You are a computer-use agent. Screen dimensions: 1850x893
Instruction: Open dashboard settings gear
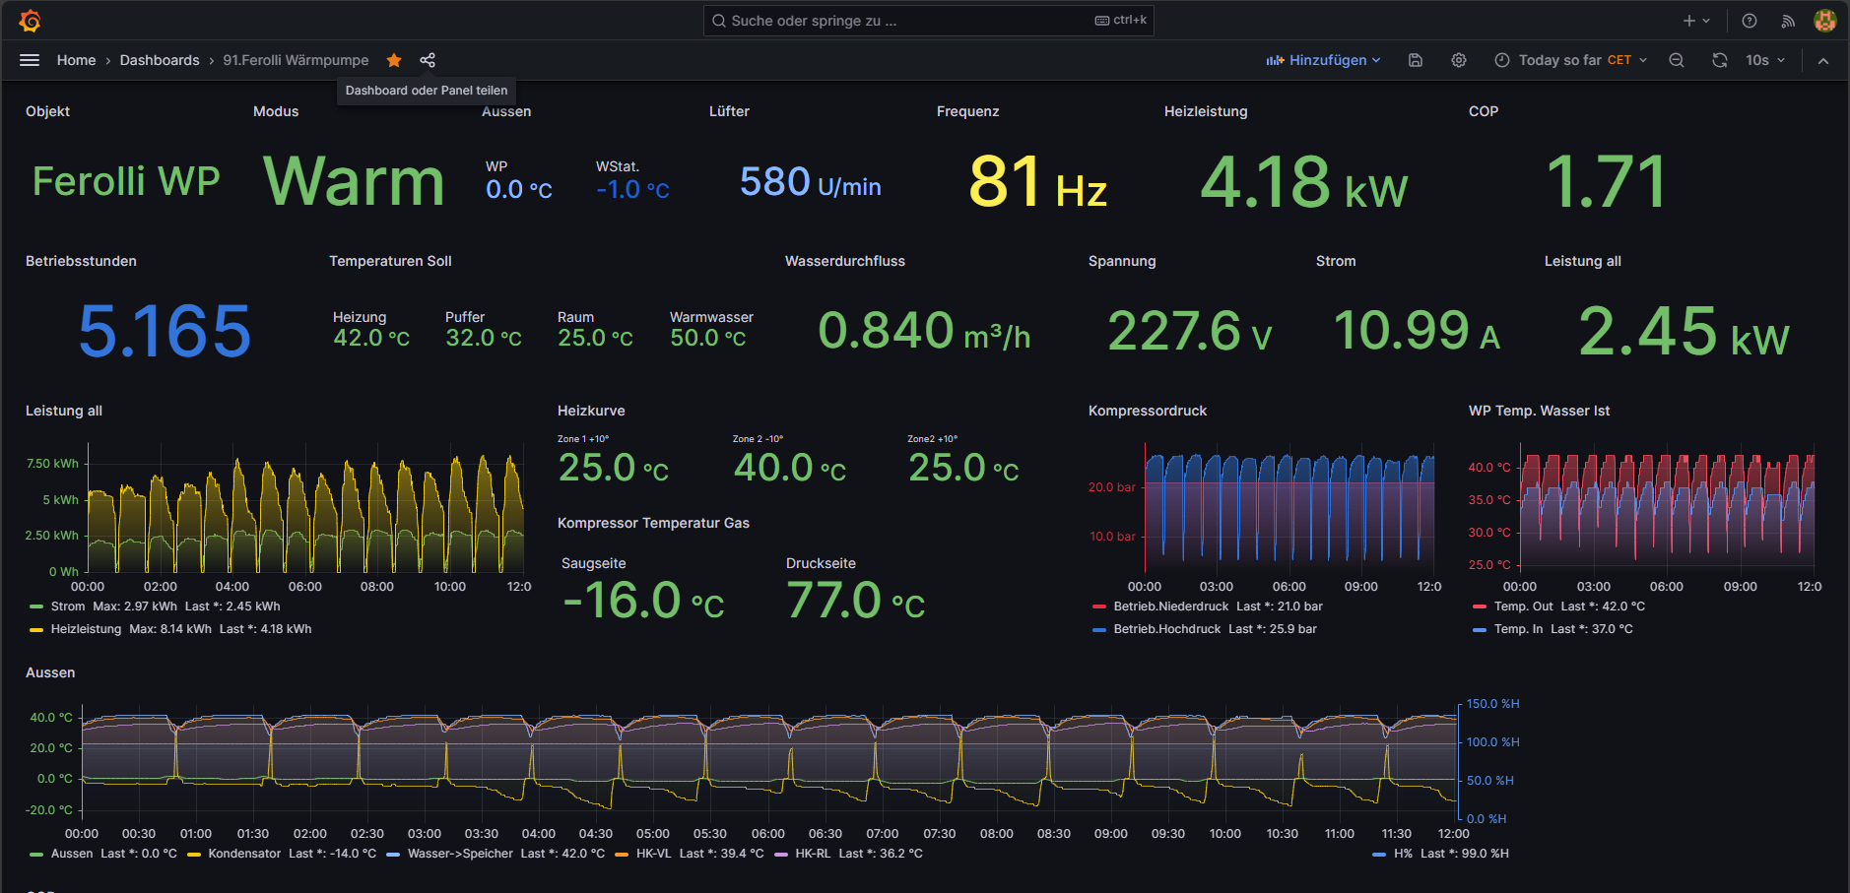[1459, 60]
